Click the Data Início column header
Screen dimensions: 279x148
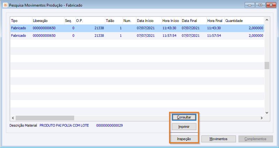[x=149, y=21]
